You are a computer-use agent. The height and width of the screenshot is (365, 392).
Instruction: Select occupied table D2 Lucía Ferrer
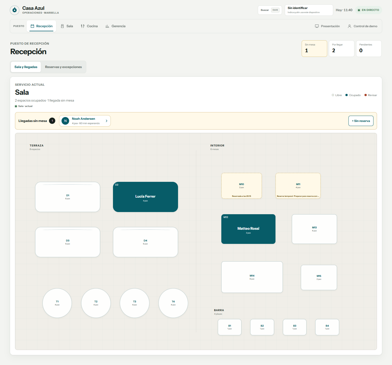[145, 197]
